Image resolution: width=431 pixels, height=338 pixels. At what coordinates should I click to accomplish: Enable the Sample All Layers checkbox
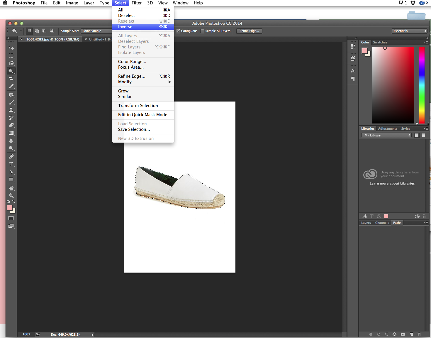(202, 31)
